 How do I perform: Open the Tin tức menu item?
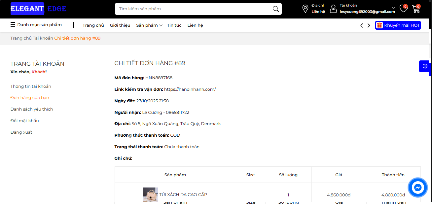pos(174,25)
